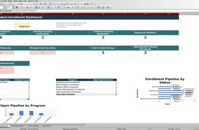The height and width of the screenshot is (130, 199).
Task: Click the Sort Descending icon
Action: click(x=56, y=4)
